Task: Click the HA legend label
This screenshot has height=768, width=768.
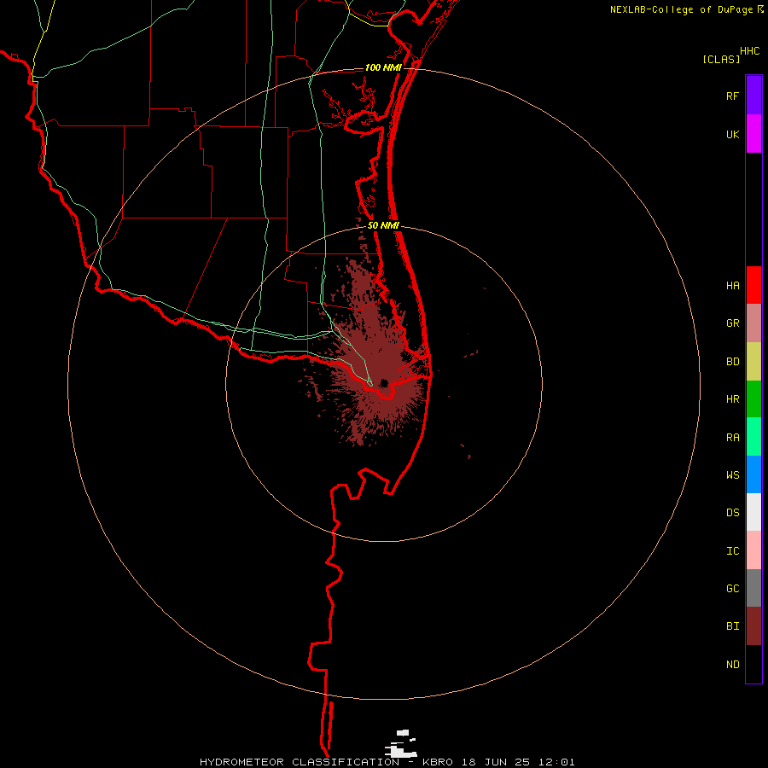Action: [733, 285]
